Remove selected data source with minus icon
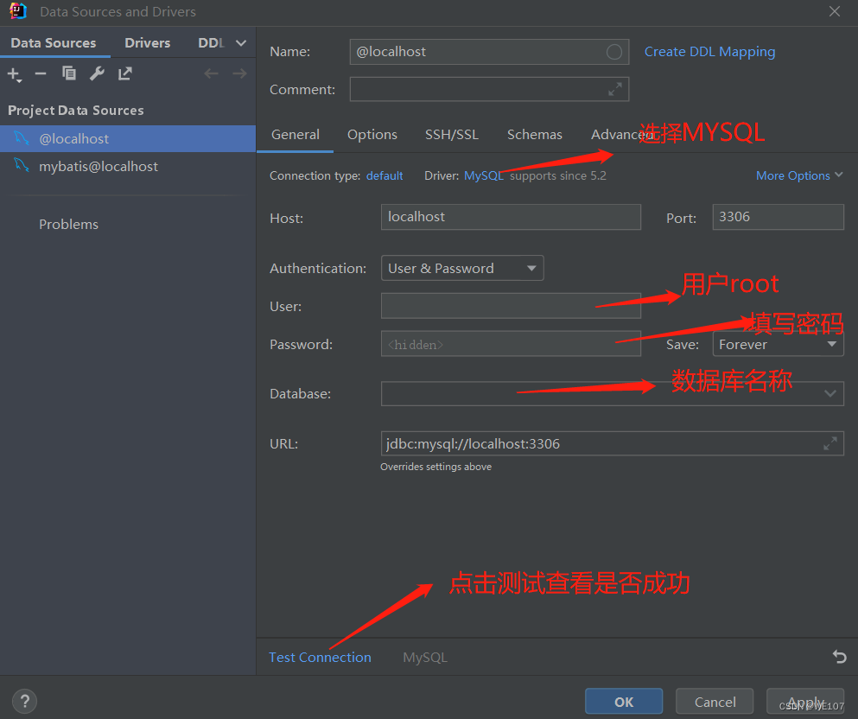Image resolution: width=858 pixels, height=719 pixels. 40,73
